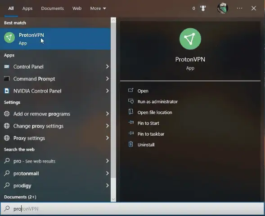The height and width of the screenshot is (216, 265).
Task: Open the three-dot options menu
Action: tap(239, 8)
